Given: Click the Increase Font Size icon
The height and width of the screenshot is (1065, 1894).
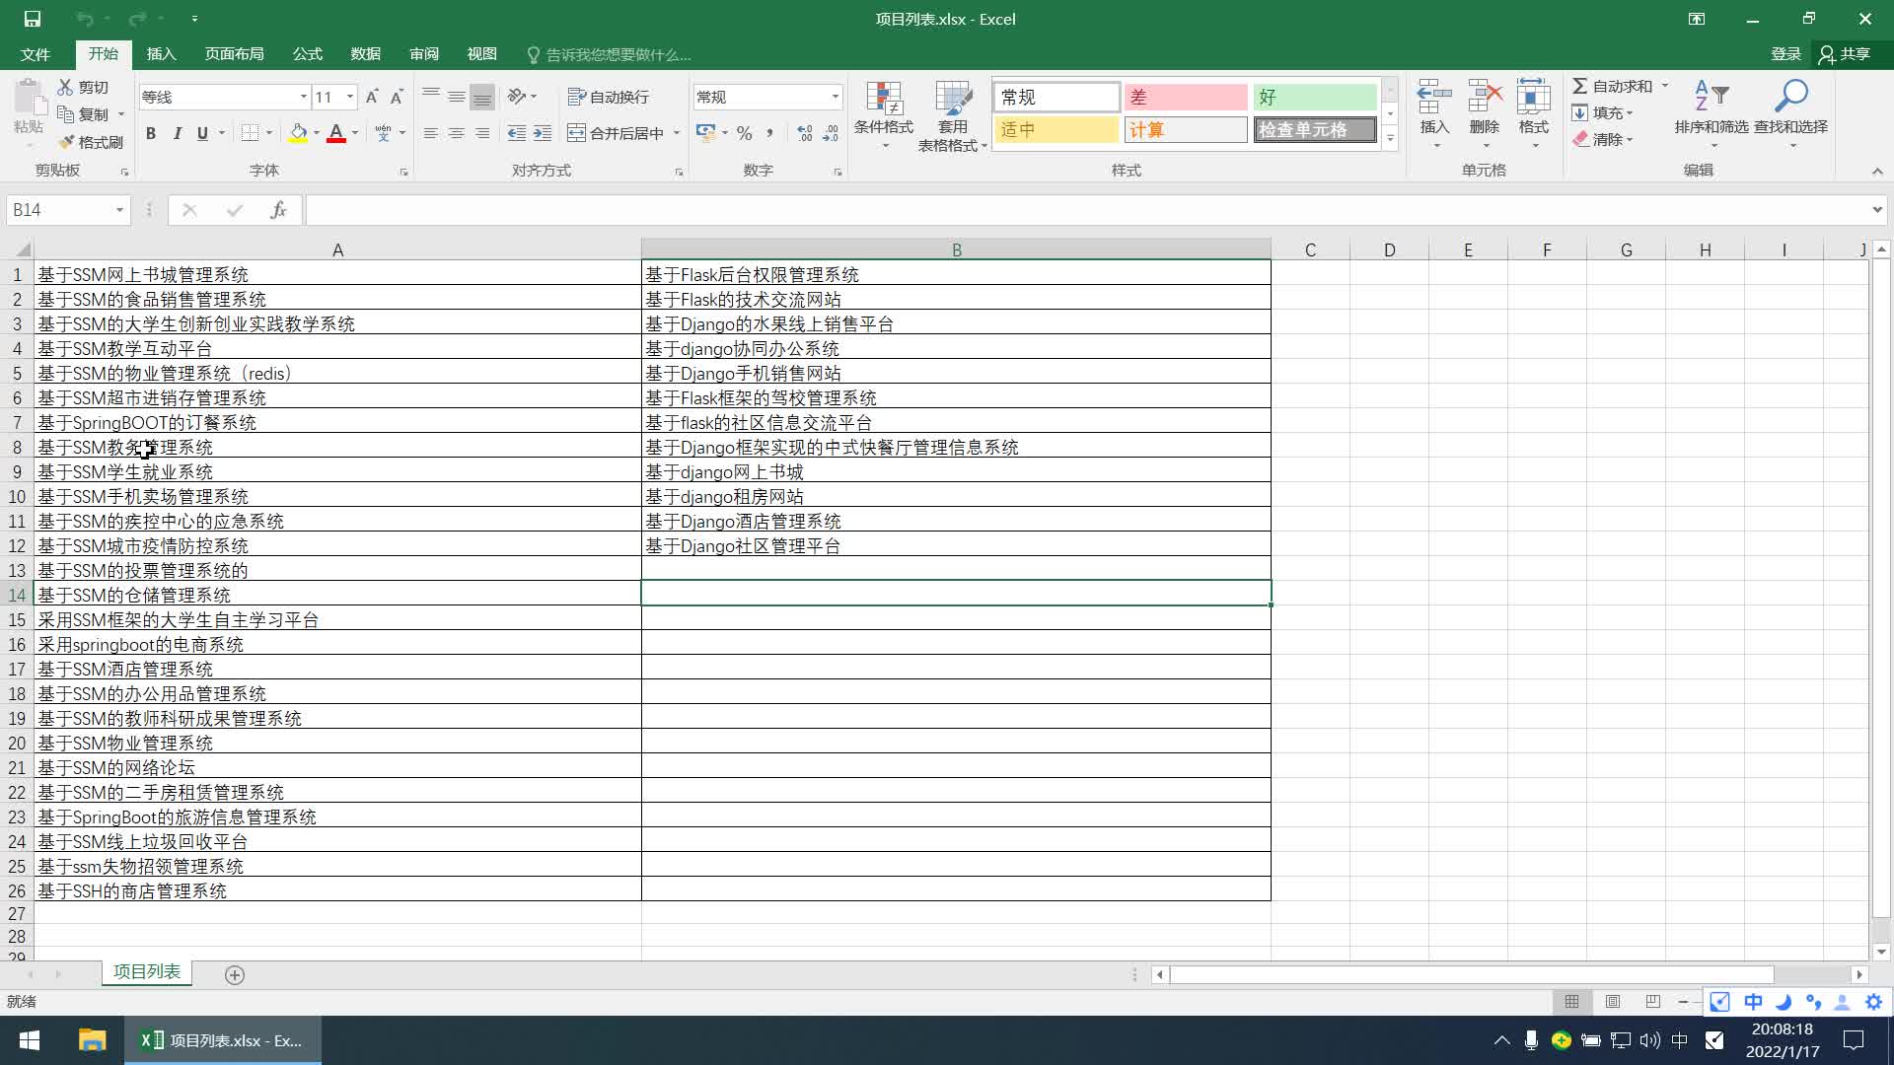Looking at the screenshot, I should 372,97.
